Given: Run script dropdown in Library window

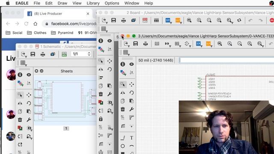Looking at the screenshot, I should pos(199,44).
